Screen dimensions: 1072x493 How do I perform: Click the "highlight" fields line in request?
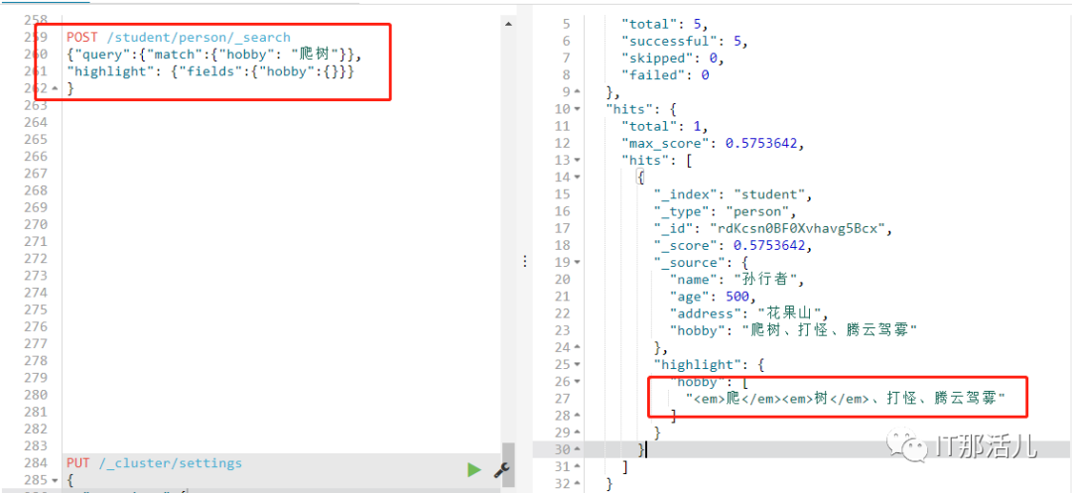click(210, 71)
